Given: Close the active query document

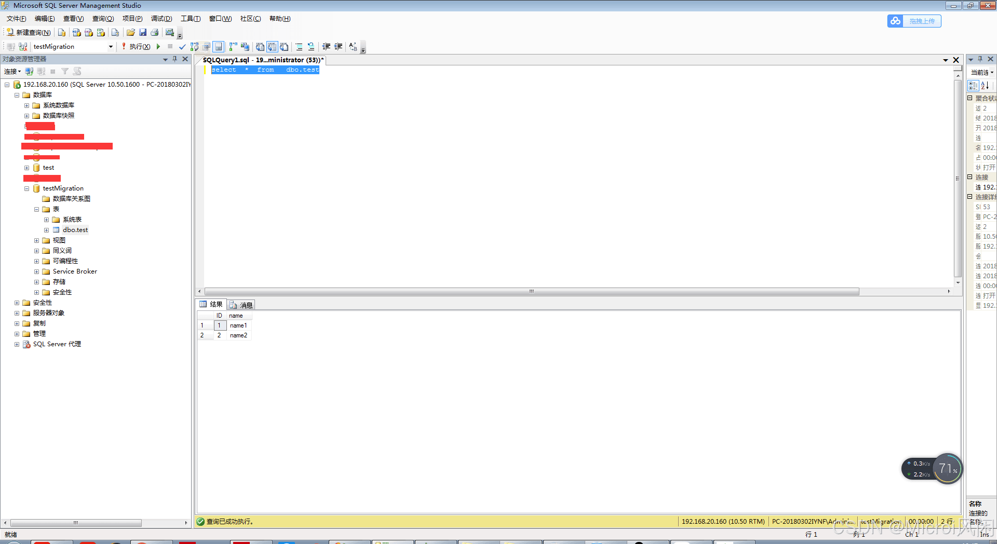Looking at the screenshot, I should click(x=956, y=60).
